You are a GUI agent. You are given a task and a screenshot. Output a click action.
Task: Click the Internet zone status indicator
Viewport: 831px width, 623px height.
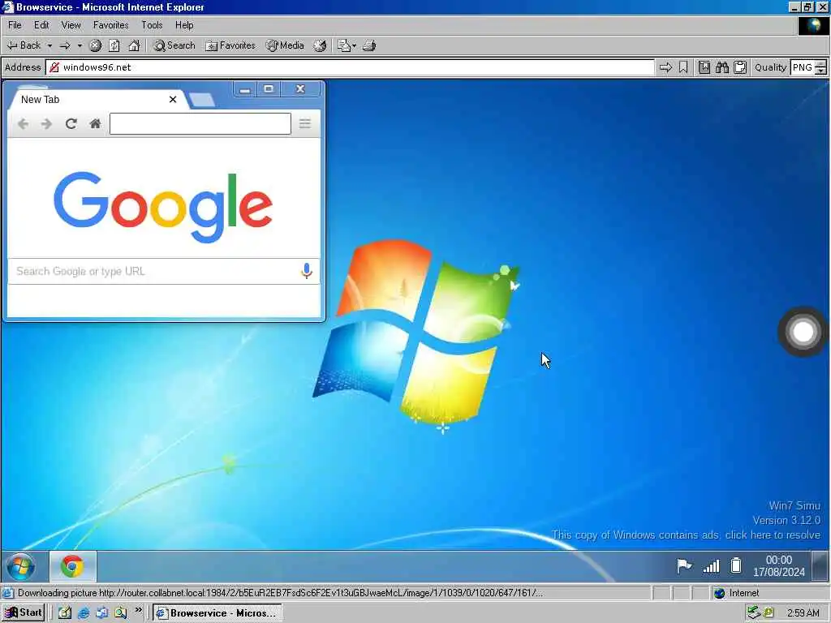coord(737,593)
